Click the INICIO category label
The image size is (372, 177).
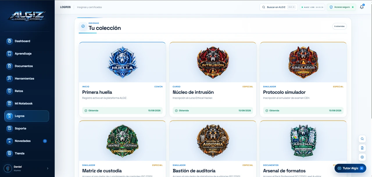[x=86, y=86]
